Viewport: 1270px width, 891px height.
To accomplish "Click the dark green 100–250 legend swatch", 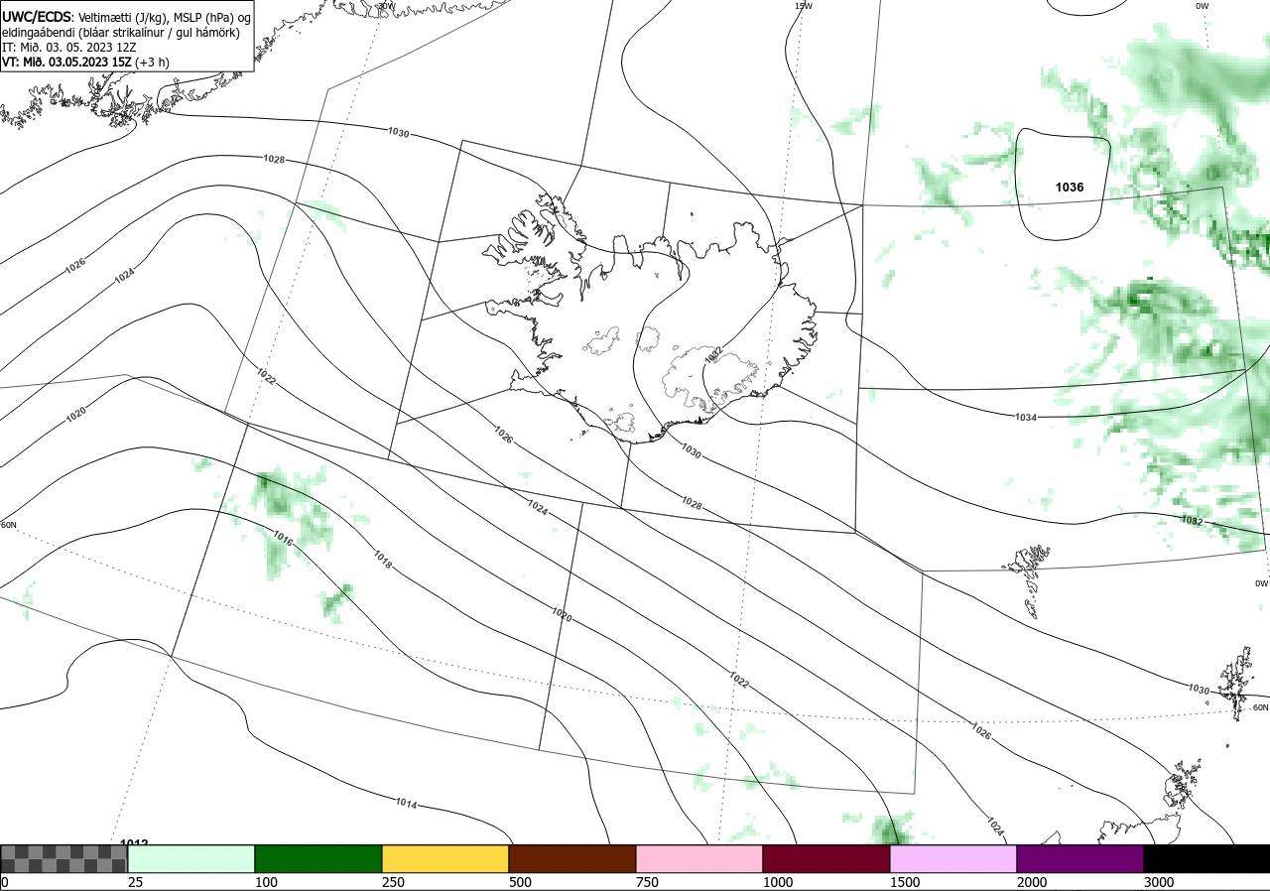I will (x=318, y=858).
